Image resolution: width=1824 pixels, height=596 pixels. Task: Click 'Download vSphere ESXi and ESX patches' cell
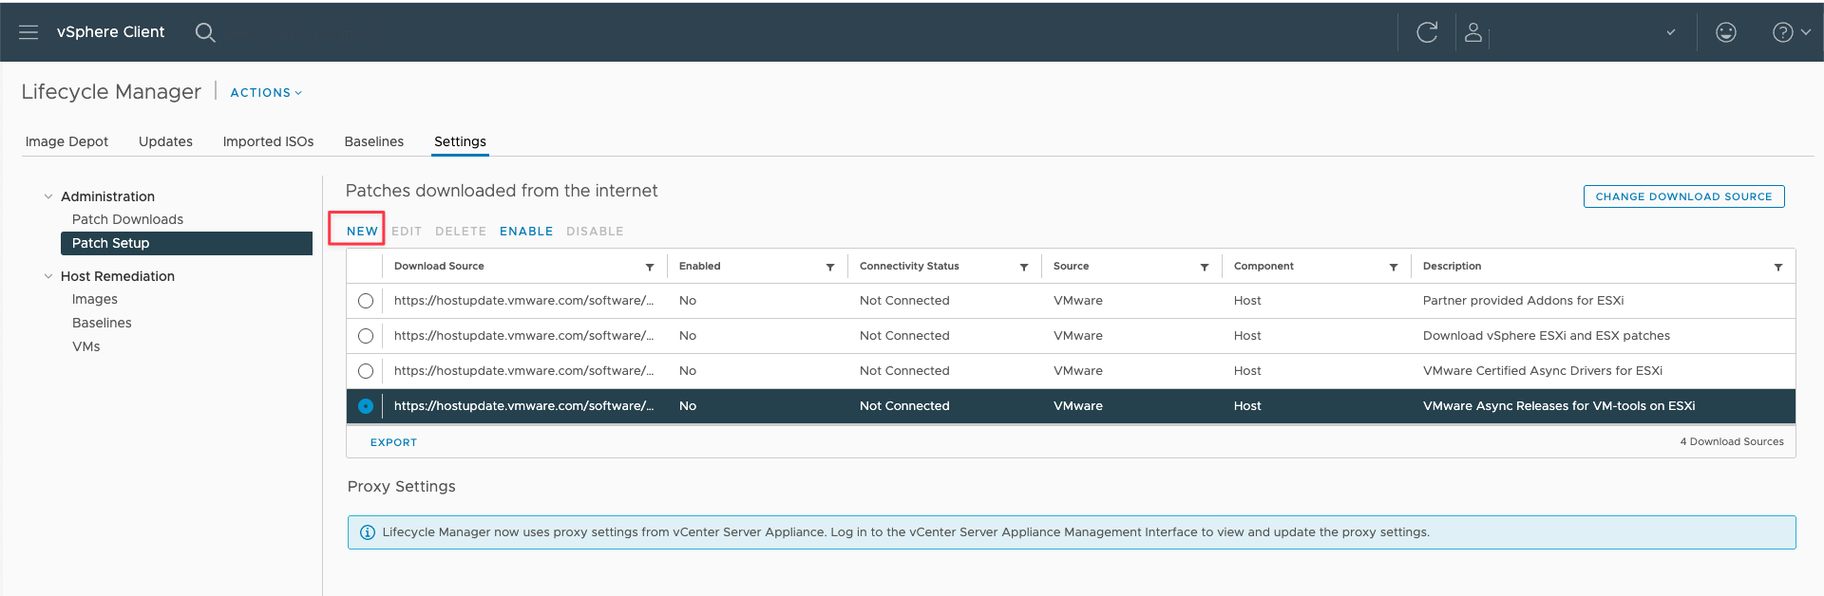1546,336
